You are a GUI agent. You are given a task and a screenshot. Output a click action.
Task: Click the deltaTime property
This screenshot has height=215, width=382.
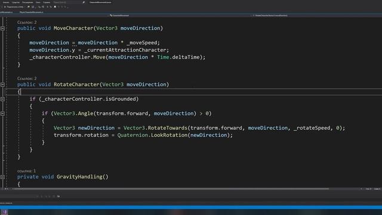click(x=186, y=57)
